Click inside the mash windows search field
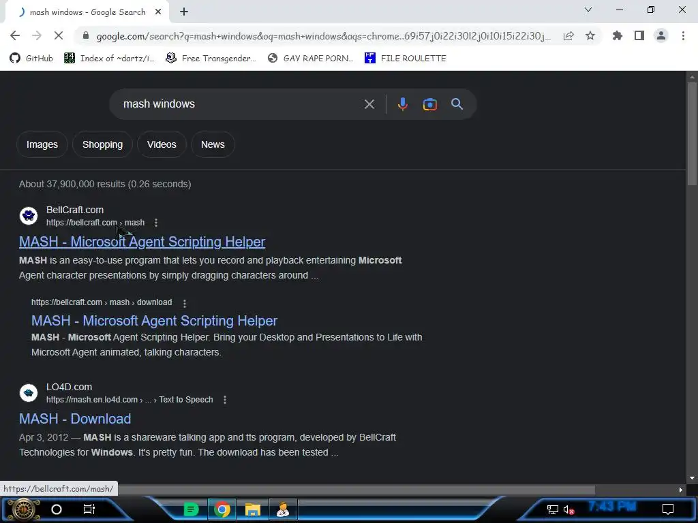Screen dimensions: 698x523 [x=241, y=104]
